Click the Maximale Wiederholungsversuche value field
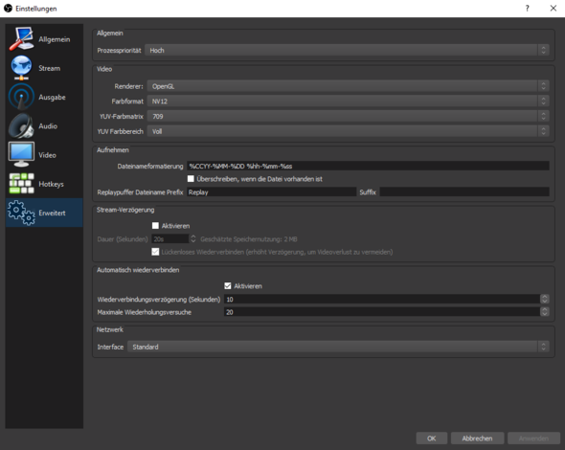The height and width of the screenshot is (450, 565). point(382,312)
